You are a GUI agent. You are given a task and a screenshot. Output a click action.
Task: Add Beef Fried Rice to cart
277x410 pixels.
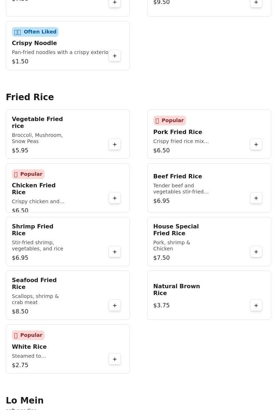(256, 198)
